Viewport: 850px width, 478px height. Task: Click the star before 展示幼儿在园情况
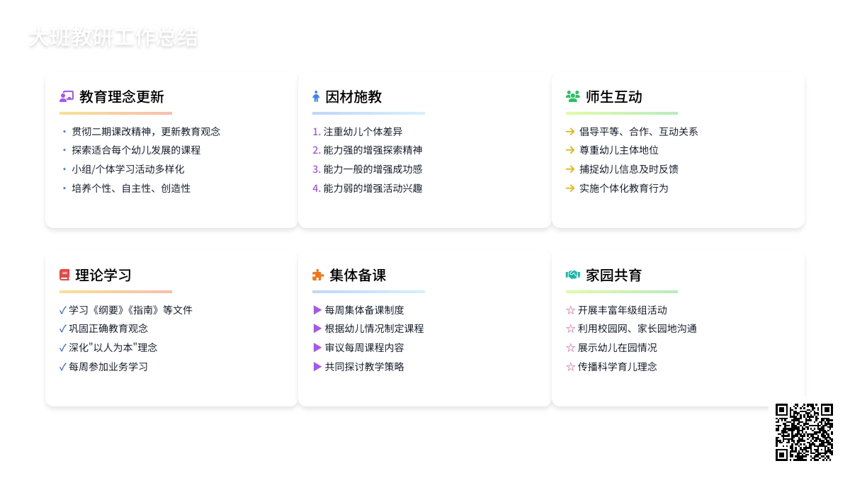(570, 348)
